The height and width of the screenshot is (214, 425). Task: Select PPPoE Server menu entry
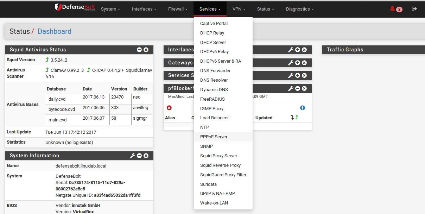click(223, 137)
